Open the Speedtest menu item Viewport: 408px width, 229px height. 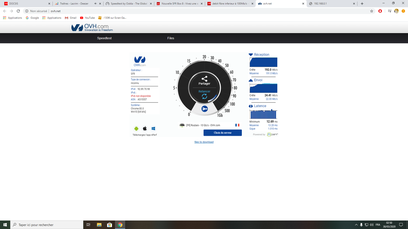click(x=104, y=38)
